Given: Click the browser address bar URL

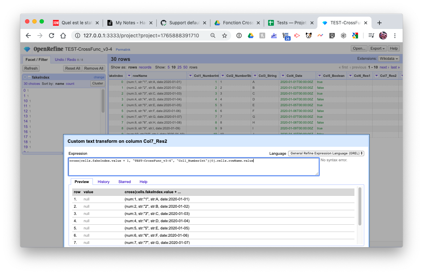Looking at the screenshot, I should coord(141,36).
